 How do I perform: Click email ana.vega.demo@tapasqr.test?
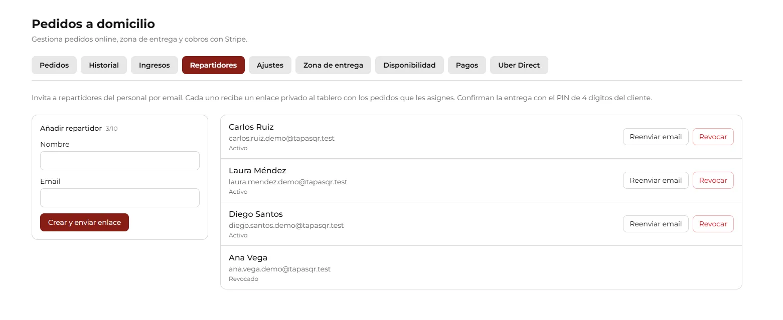(280, 269)
